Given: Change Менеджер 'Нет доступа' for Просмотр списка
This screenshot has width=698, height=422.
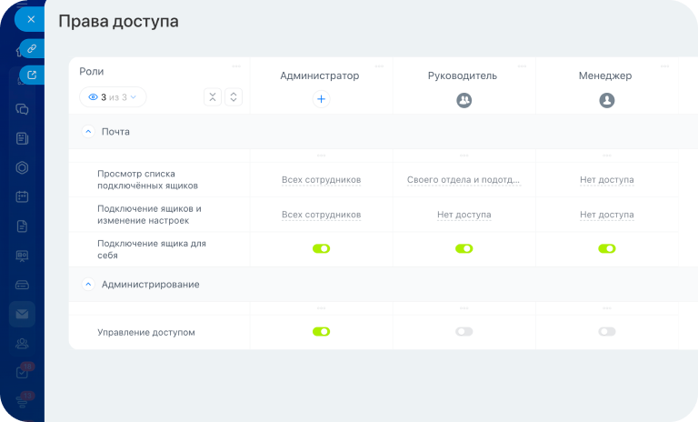Looking at the screenshot, I should (x=606, y=180).
